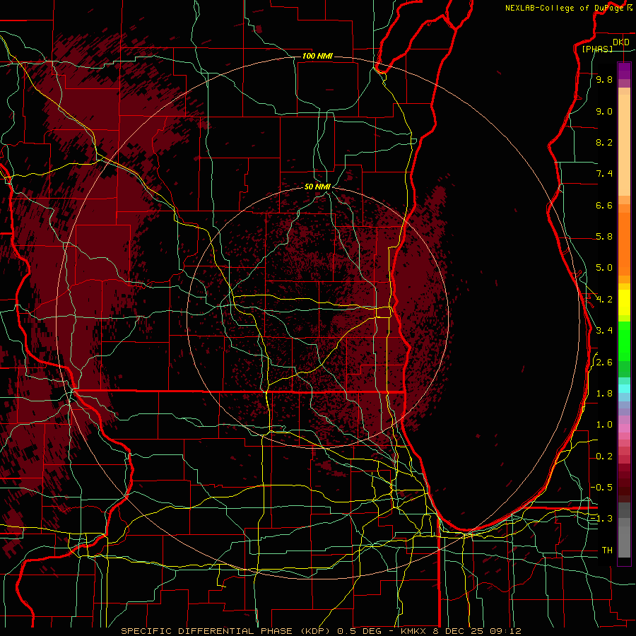The height and width of the screenshot is (636, 636).
Task: Click the 9.0 color scale value
Action: pos(604,111)
